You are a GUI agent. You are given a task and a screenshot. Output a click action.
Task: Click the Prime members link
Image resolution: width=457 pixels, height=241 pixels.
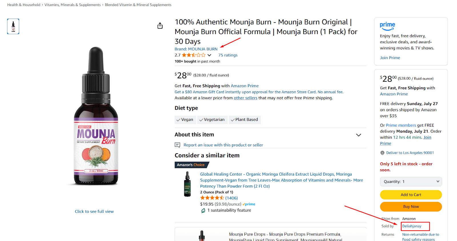401,125
